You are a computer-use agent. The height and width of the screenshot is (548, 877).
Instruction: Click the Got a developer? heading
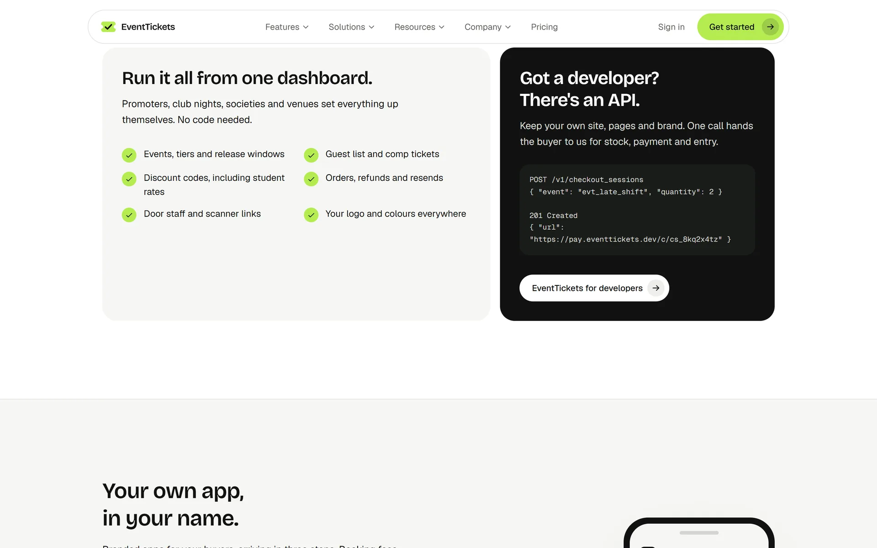[589, 89]
